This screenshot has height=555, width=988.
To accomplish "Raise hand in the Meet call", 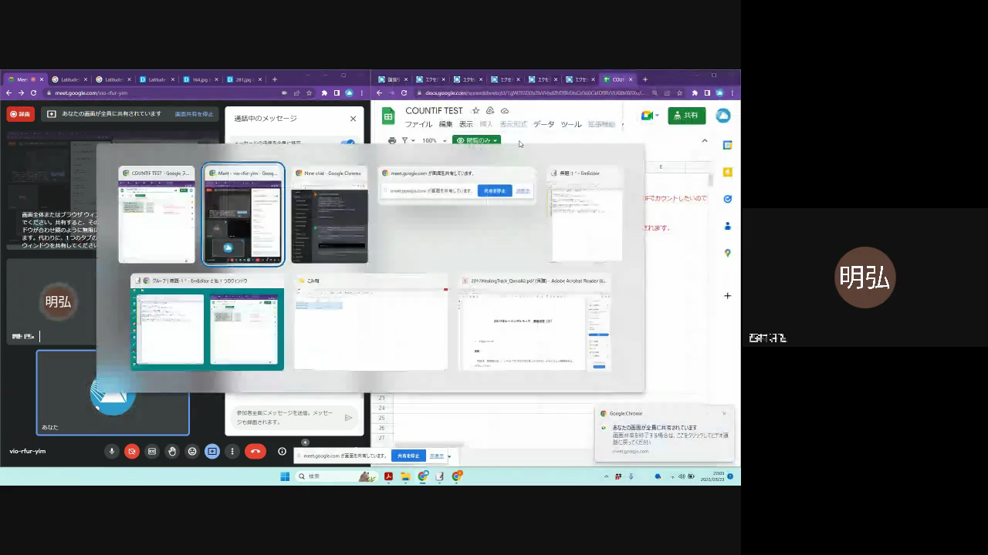I will pyautogui.click(x=172, y=452).
